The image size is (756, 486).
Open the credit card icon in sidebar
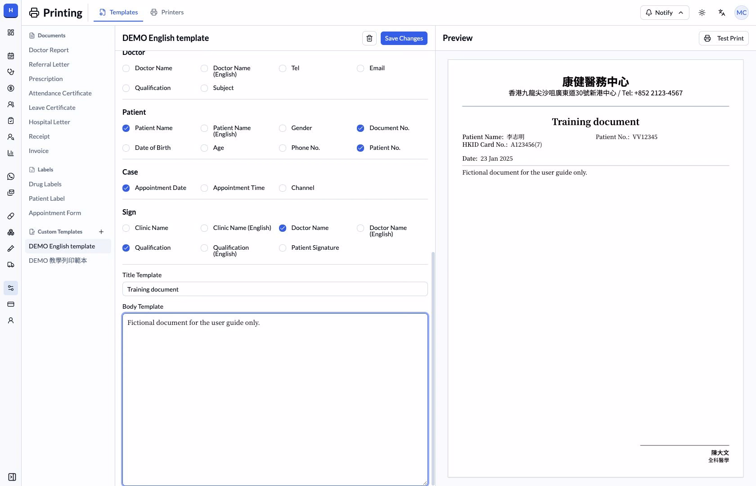pyautogui.click(x=11, y=304)
